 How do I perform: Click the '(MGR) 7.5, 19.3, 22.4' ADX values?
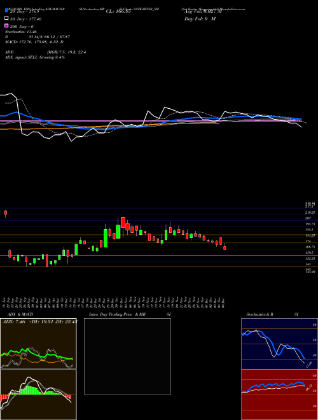tap(66, 52)
